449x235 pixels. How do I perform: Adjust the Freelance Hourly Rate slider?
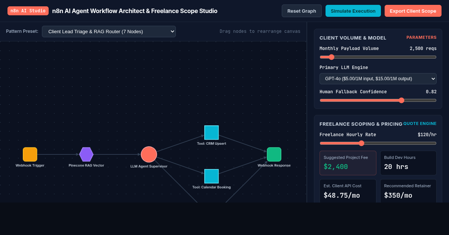378,143
